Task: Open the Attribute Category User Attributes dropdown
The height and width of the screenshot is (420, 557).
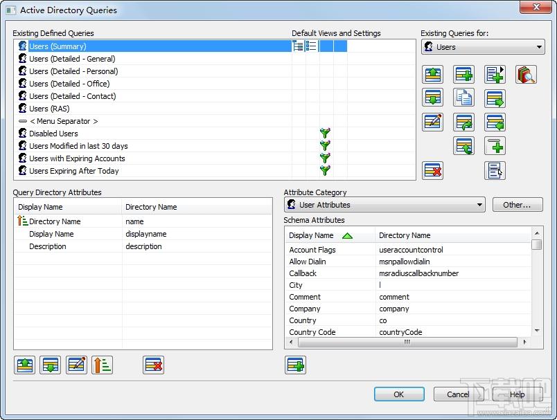Action: coord(384,205)
